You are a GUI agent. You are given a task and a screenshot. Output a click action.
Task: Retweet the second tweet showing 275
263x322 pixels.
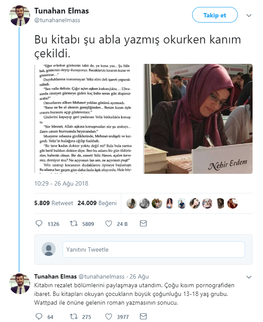[73, 316]
